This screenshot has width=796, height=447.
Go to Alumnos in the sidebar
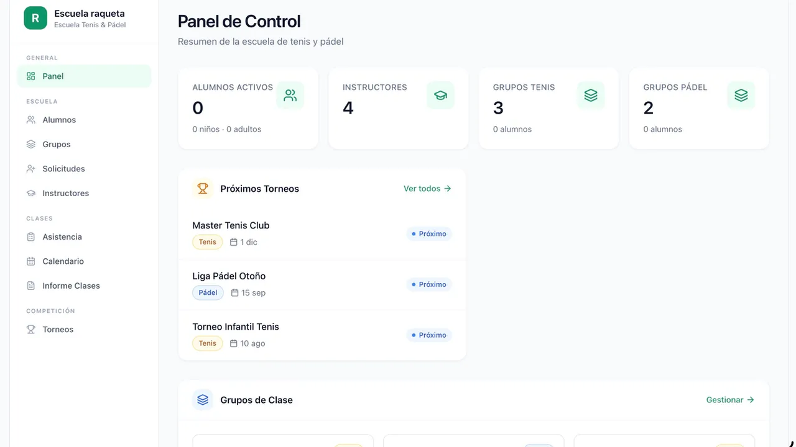click(84, 120)
